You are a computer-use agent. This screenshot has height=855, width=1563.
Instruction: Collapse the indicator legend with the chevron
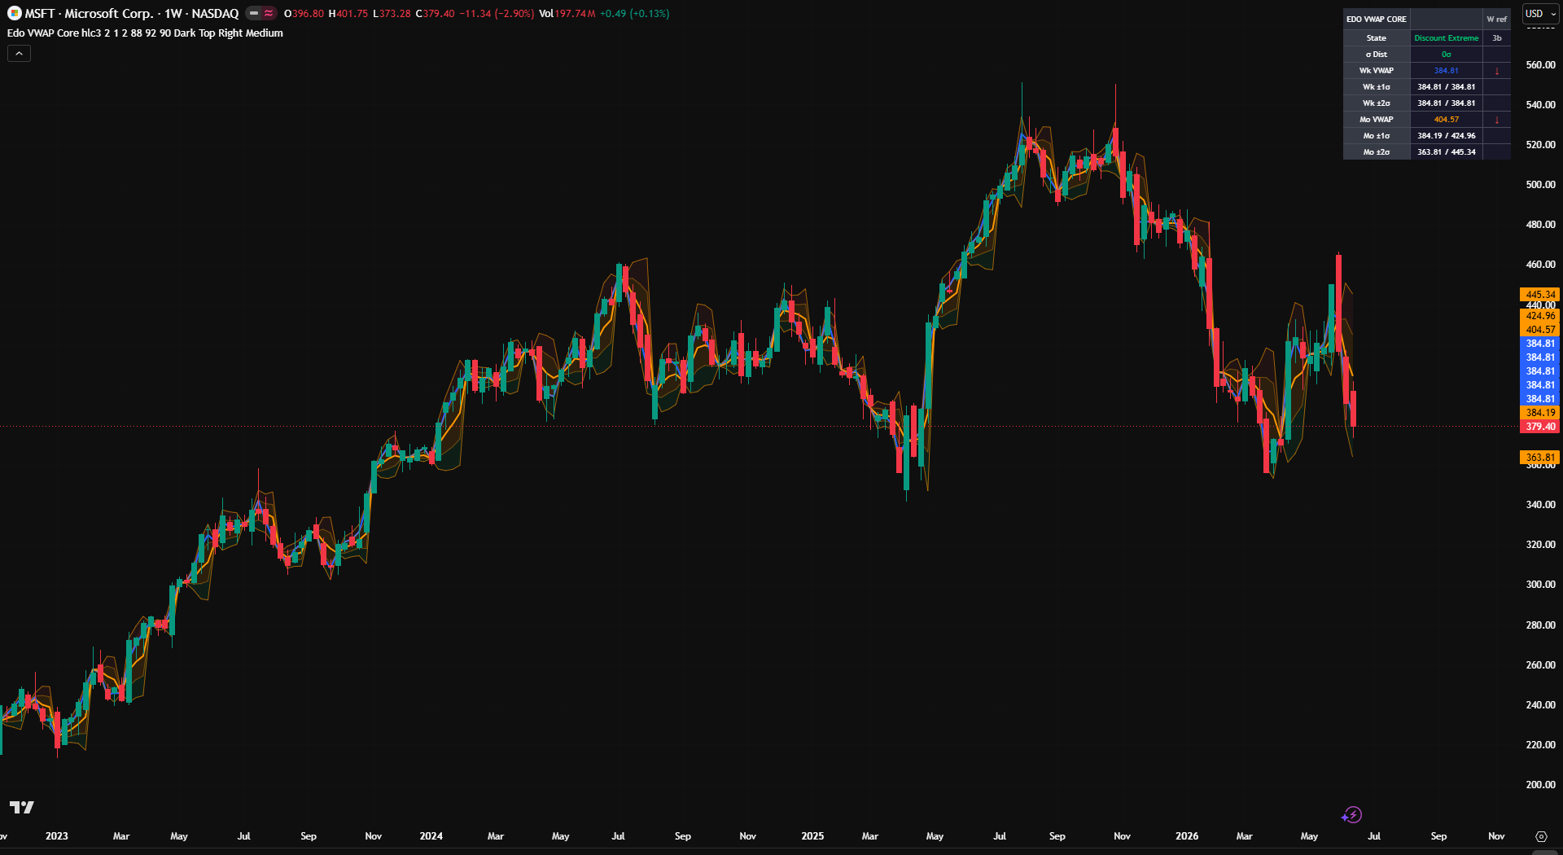click(20, 53)
